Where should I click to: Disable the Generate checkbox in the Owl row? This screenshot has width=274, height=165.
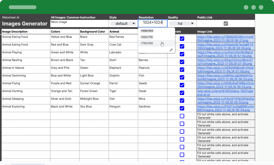(x=182, y=100)
